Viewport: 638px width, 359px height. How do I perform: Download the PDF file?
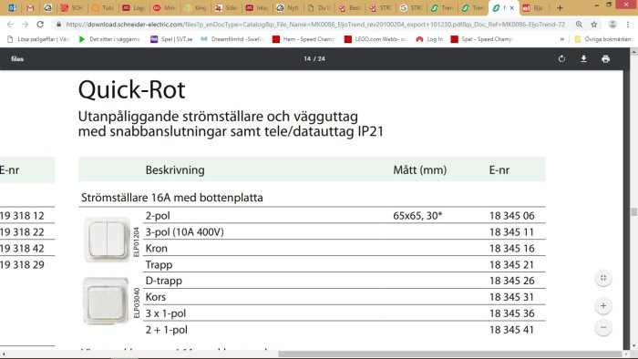click(583, 59)
